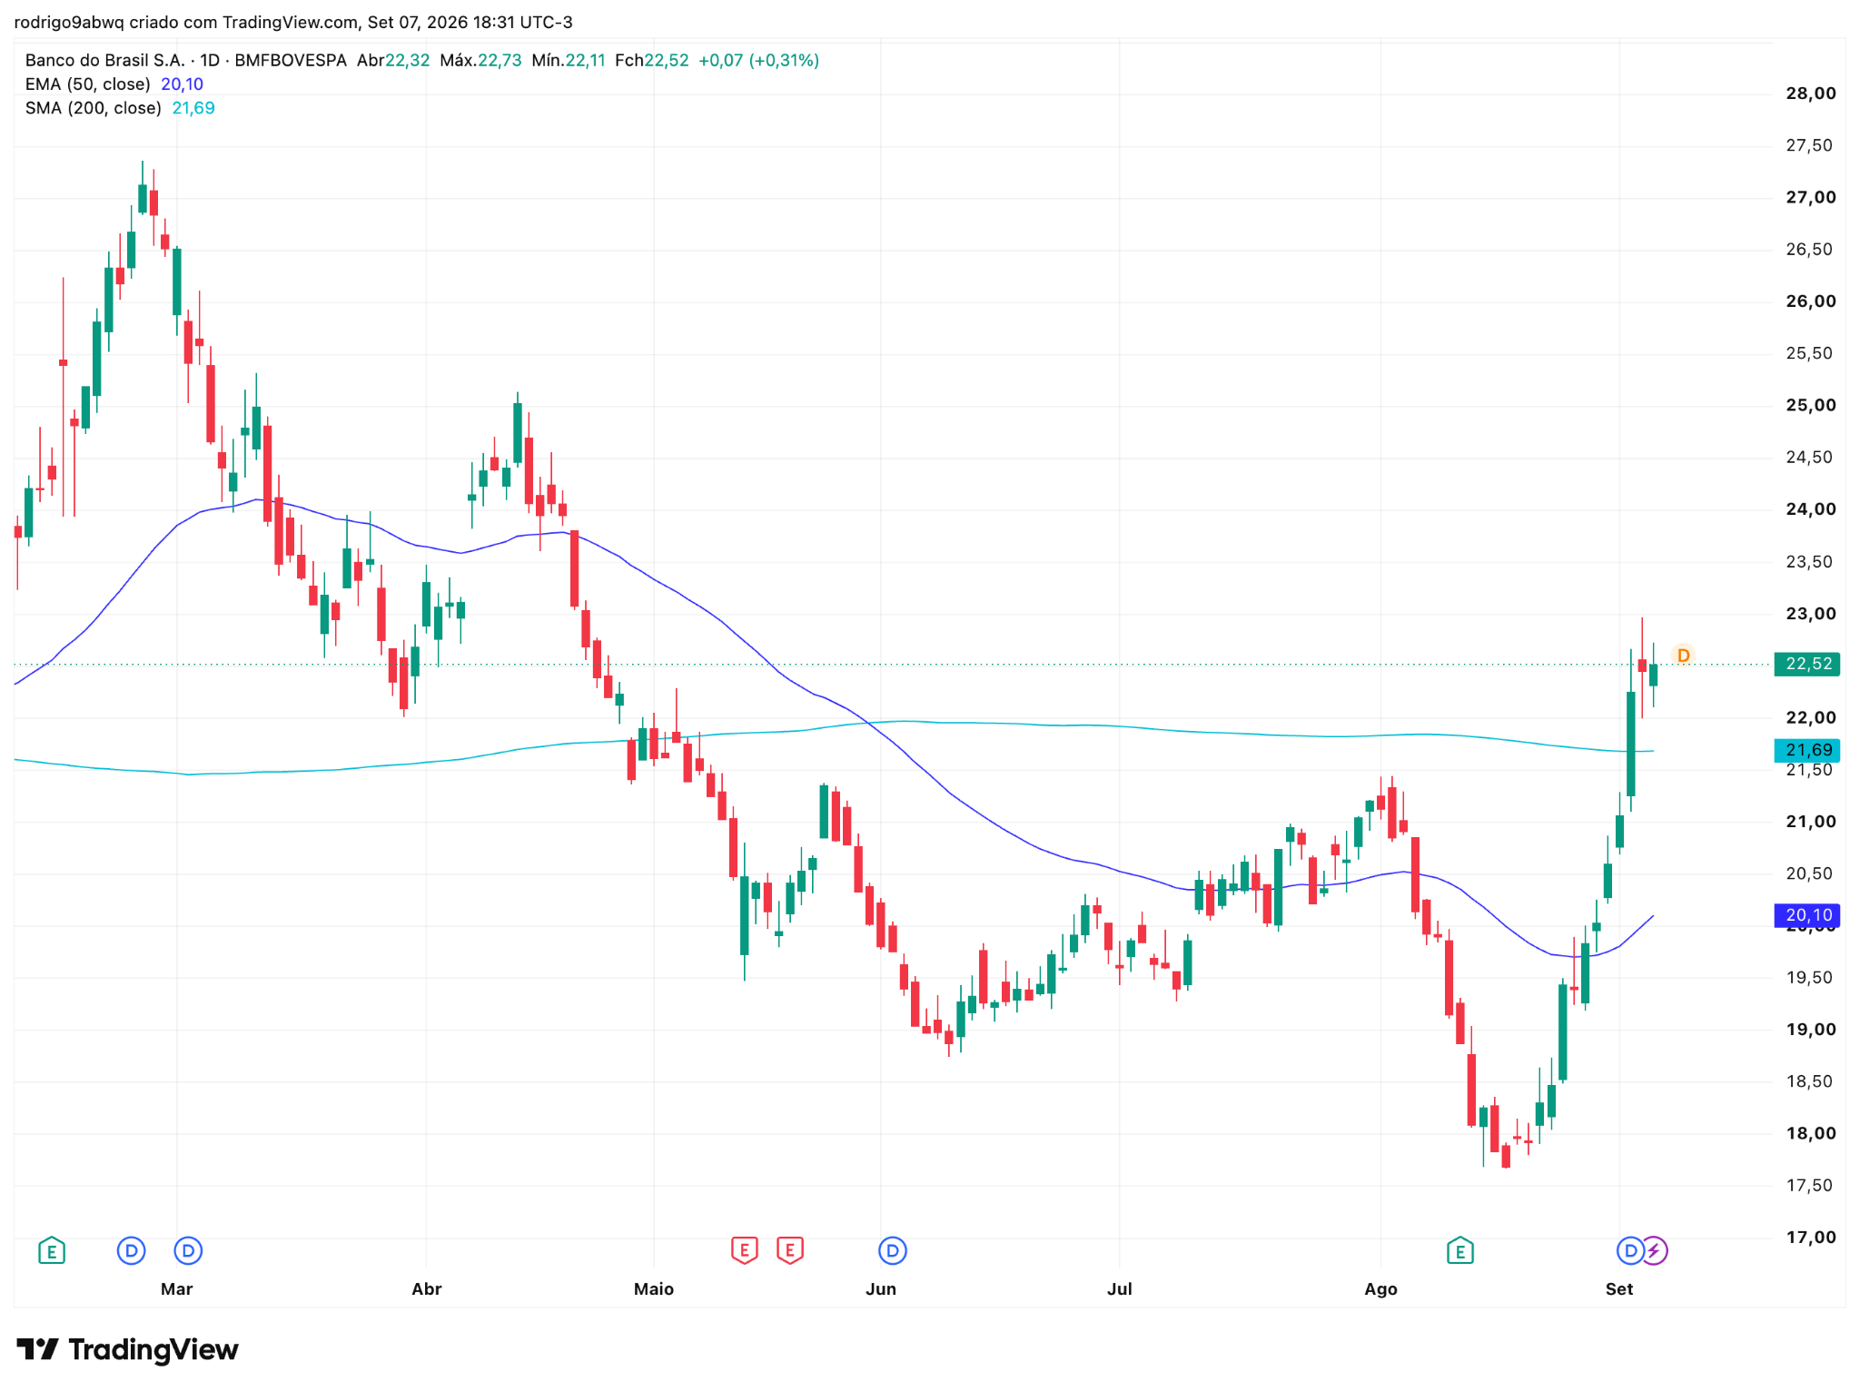Click the Fch 22,52 close value
The height and width of the screenshot is (1391, 1860).
[652, 61]
